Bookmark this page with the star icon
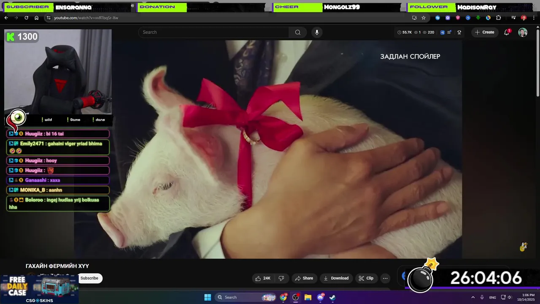The height and width of the screenshot is (304, 540). tap(424, 18)
